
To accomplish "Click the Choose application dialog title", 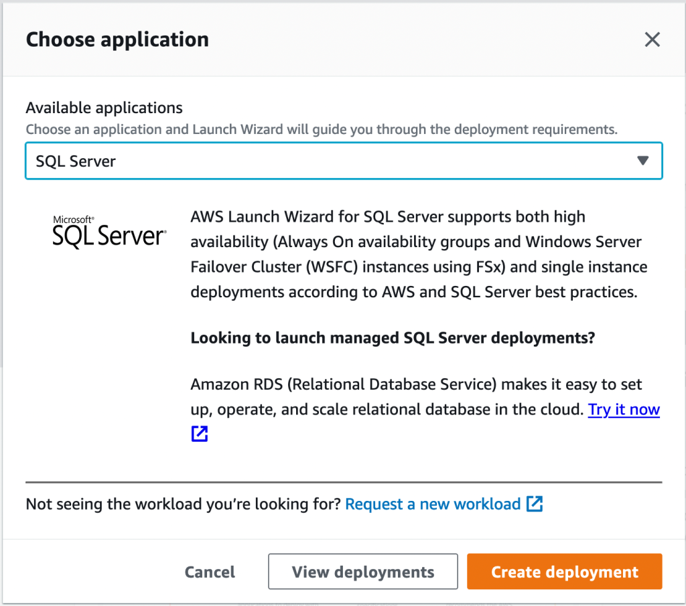I will 117,40.
